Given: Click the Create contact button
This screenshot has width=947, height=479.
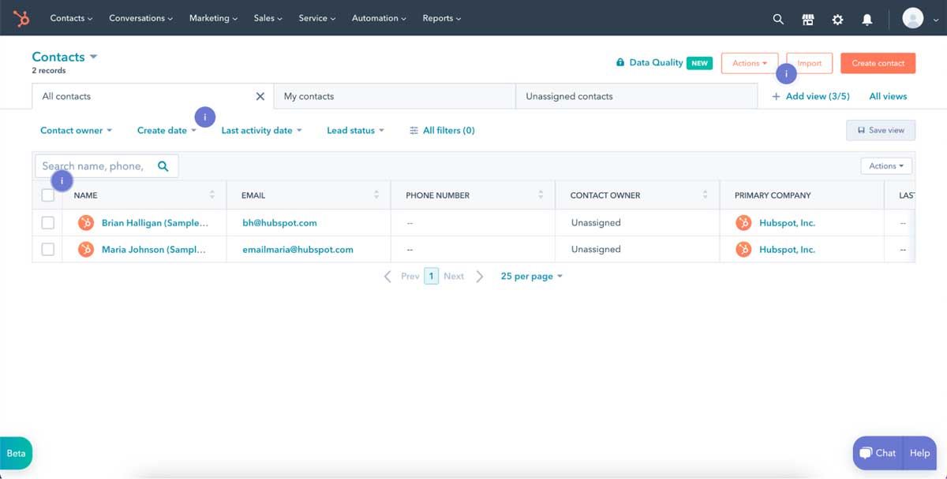Looking at the screenshot, I should click(878, 63).
